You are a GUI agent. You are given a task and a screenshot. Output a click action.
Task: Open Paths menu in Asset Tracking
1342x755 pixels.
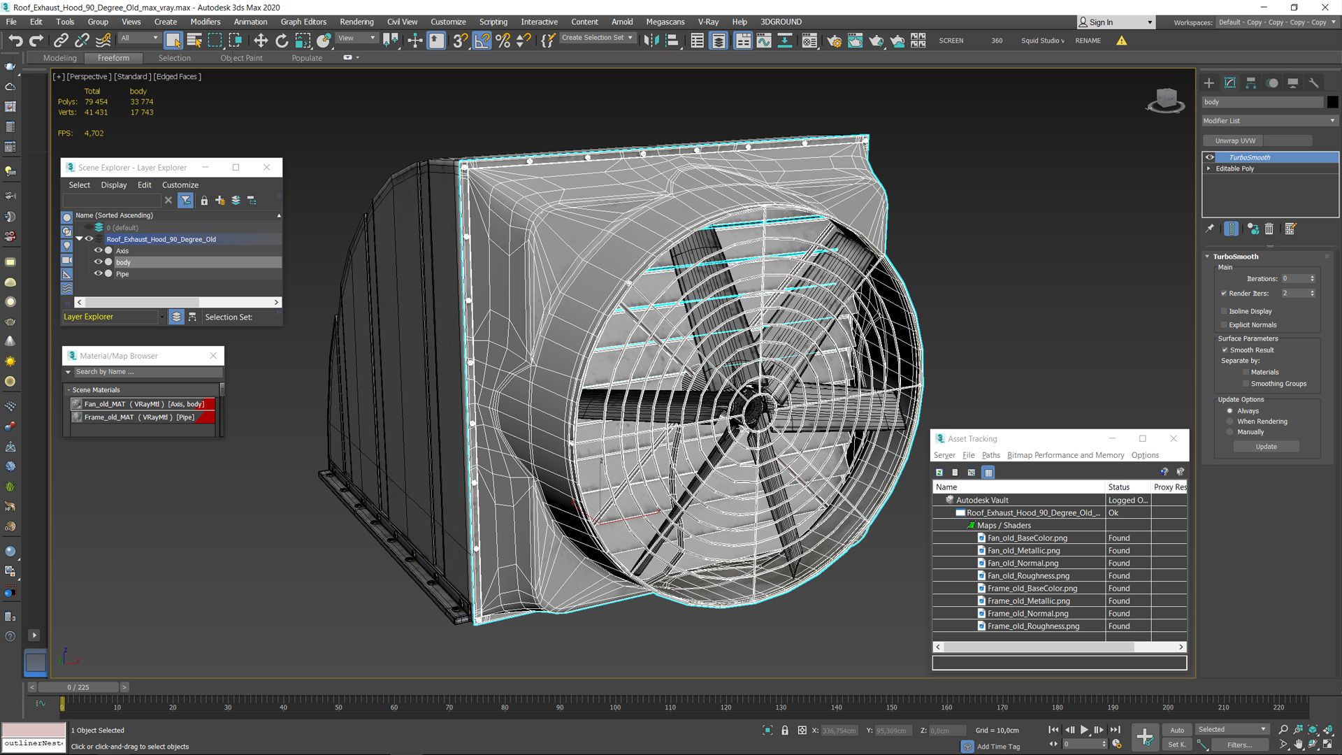pyautogui.click(x=990, y=455)
